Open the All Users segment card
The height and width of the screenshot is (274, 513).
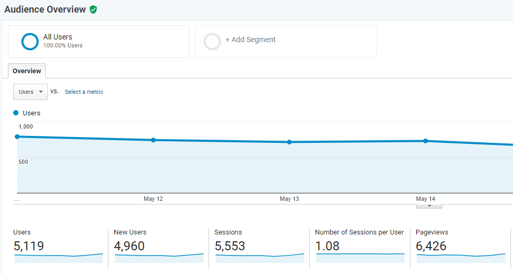pyautogui.click(x=99, y=42)
